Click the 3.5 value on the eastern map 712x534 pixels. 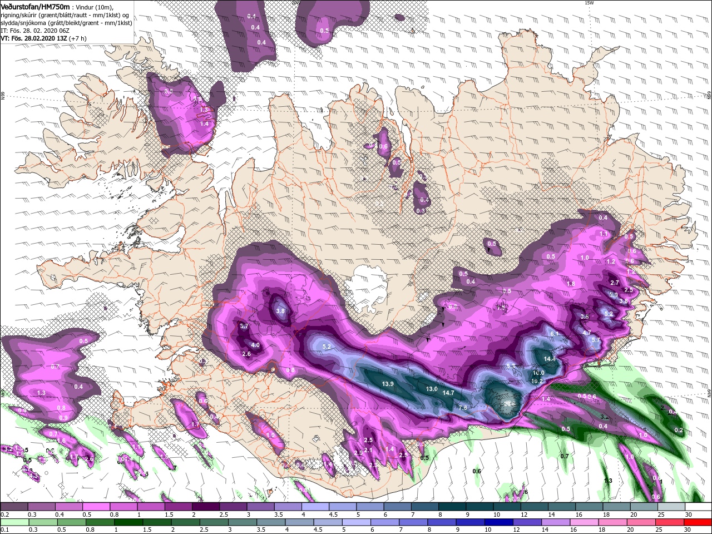585,317
